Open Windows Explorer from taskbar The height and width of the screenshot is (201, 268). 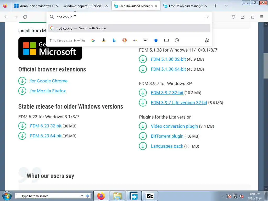pyautogui.click(x=118, y=196)
